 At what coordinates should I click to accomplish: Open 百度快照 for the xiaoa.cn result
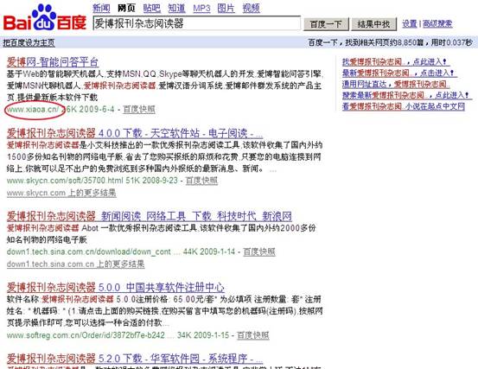[x=139, y=109]
